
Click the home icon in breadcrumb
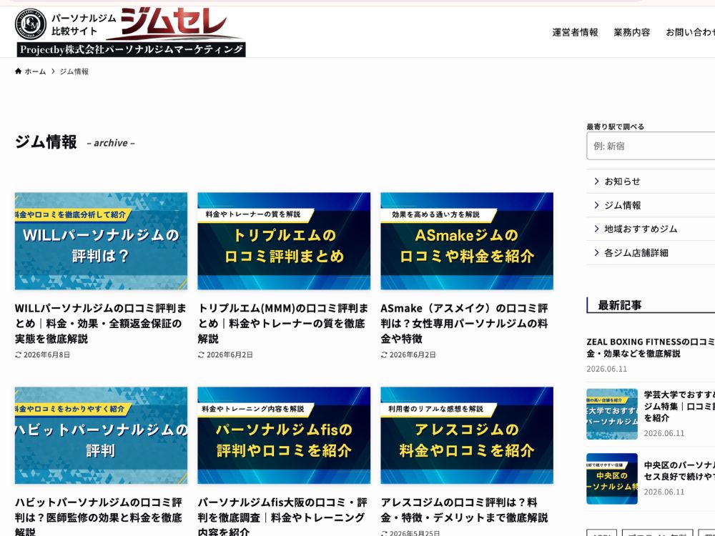tap(19, 71)
